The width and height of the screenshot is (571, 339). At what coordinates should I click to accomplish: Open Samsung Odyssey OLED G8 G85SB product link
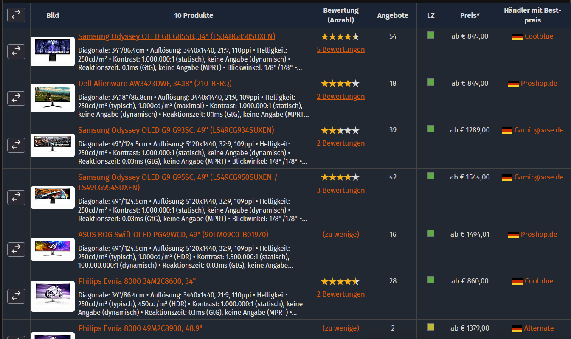coord(177,36)
